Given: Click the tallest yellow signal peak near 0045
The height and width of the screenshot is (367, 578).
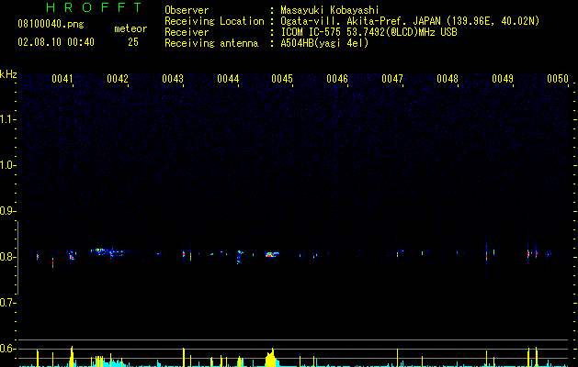Looking at the screenshot, I should pos(271,358).
